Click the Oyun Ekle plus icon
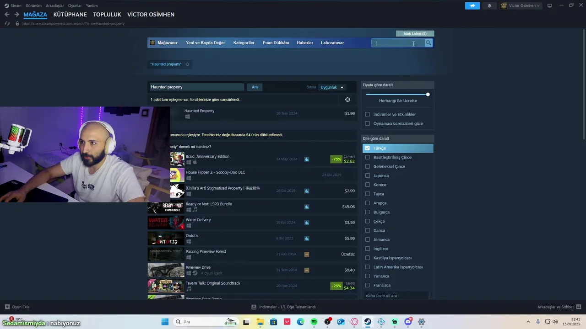This screenshot has width=586, height=329. pos(7,307)
